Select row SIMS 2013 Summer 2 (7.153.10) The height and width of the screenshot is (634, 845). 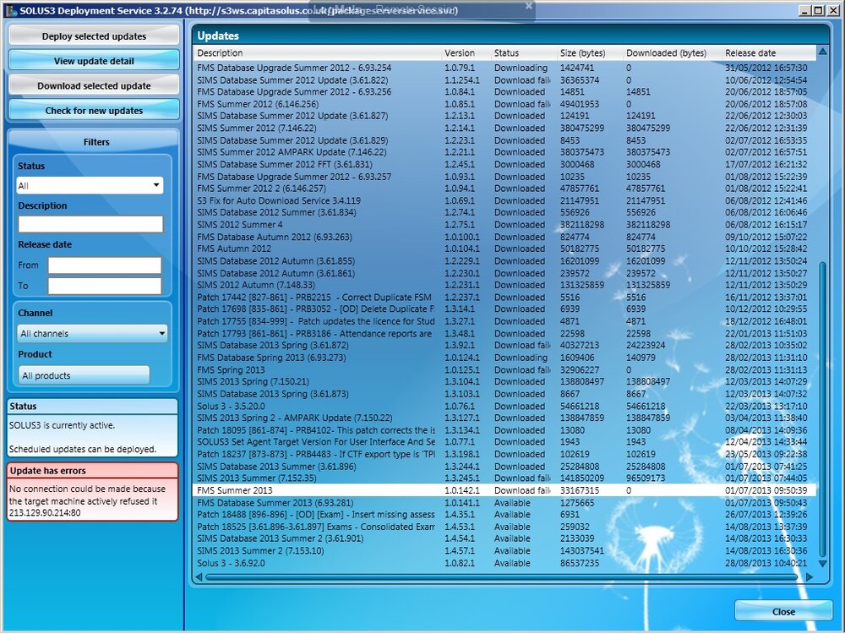504,551
